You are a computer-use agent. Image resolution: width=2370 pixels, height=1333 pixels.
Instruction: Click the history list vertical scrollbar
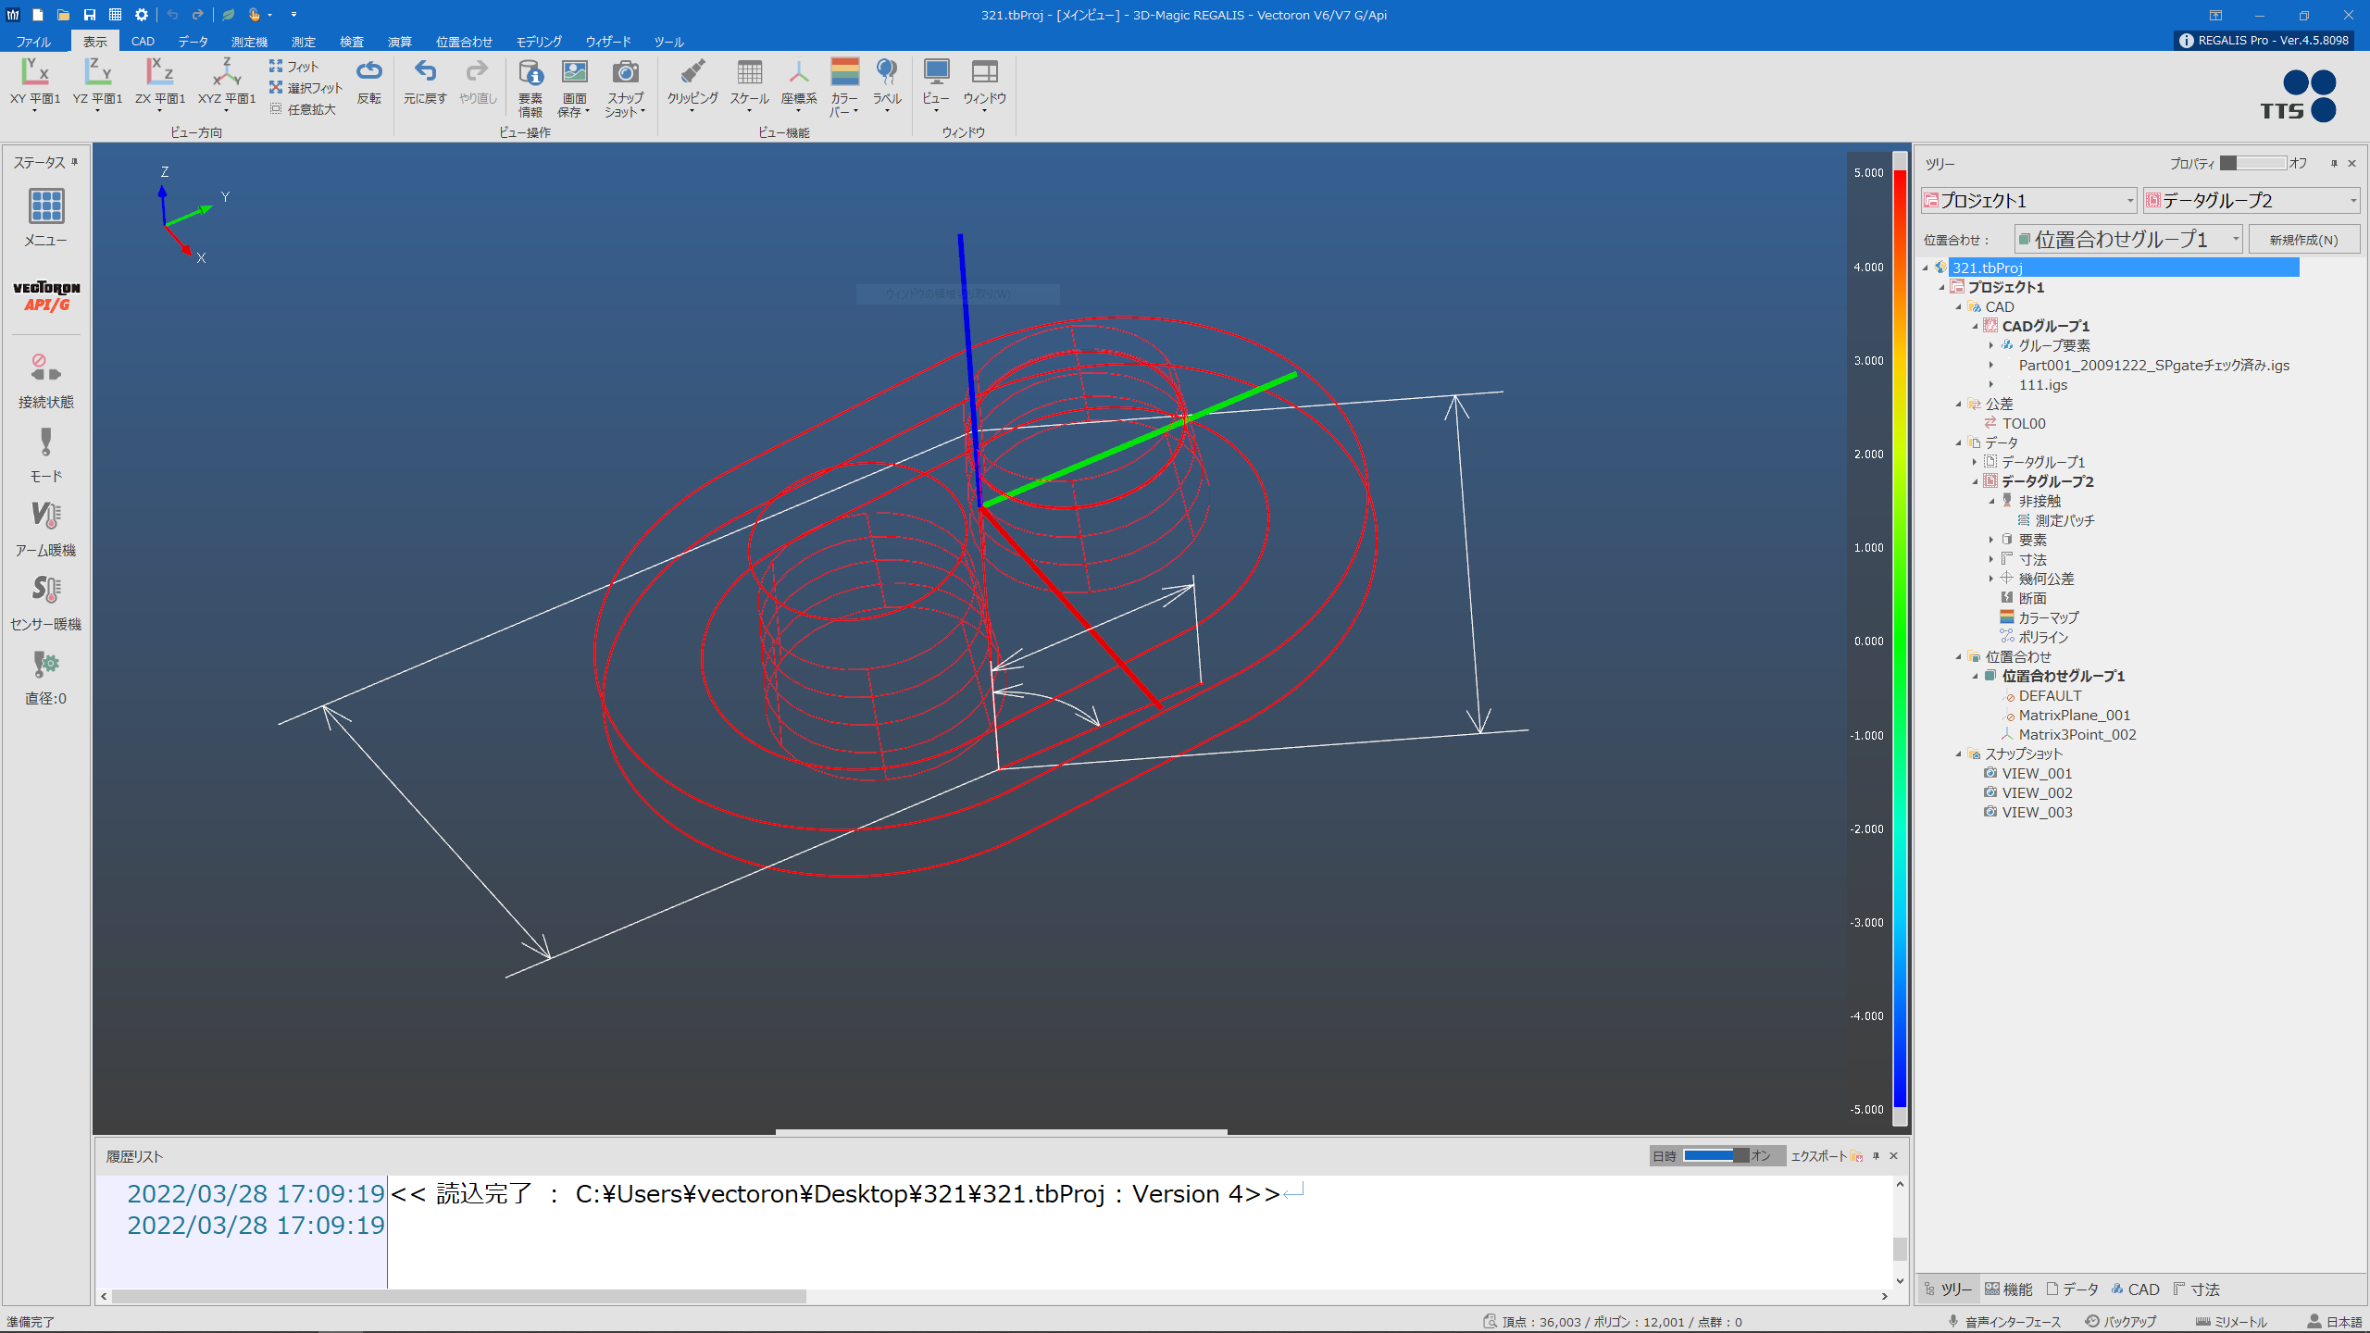(1900, 1249)
